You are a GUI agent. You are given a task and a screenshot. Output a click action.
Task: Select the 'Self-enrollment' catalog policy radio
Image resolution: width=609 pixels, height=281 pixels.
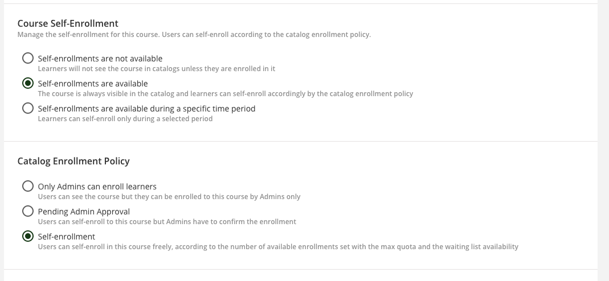click(27, 236)
